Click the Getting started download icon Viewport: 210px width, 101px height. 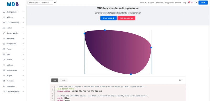point(4,12)
